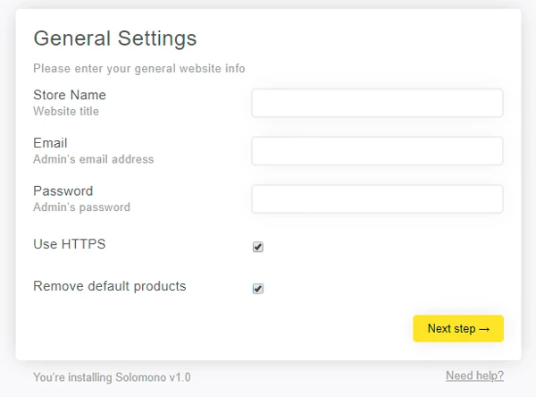Image resolution: width=536 pixels, height=397 pixels.
Task: Click the "You're installing Solomono v1.0" footer text
Action: point(112,377)
